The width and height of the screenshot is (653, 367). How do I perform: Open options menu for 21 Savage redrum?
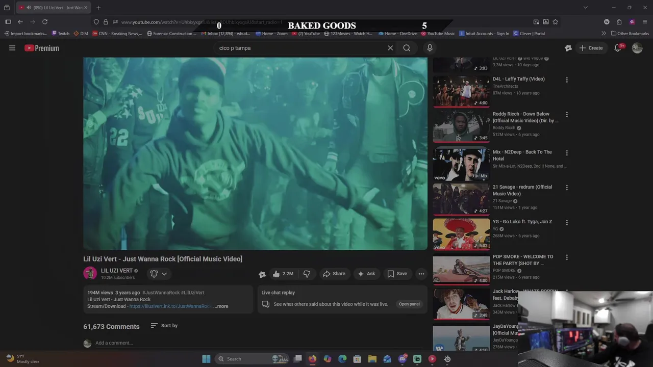pyautogui.click(x=567, y=188)
